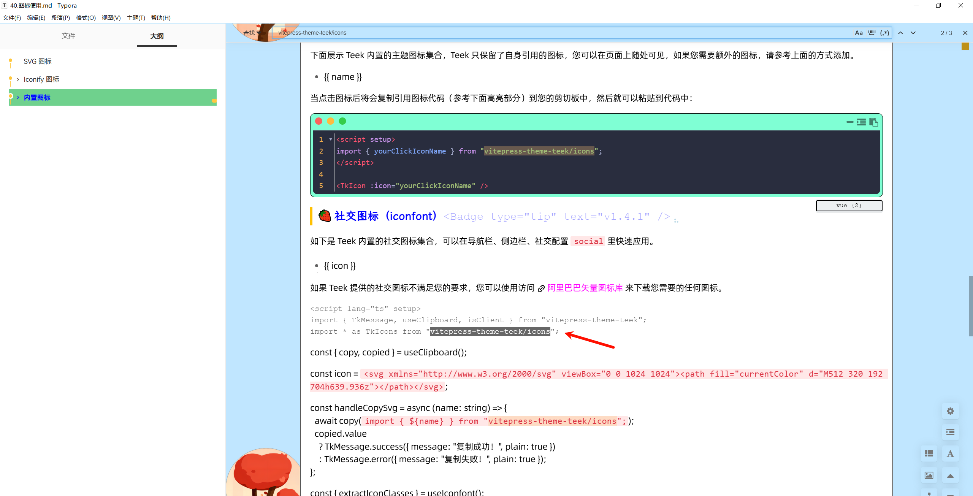Click the floating table insert button

[x=929, y=453]
